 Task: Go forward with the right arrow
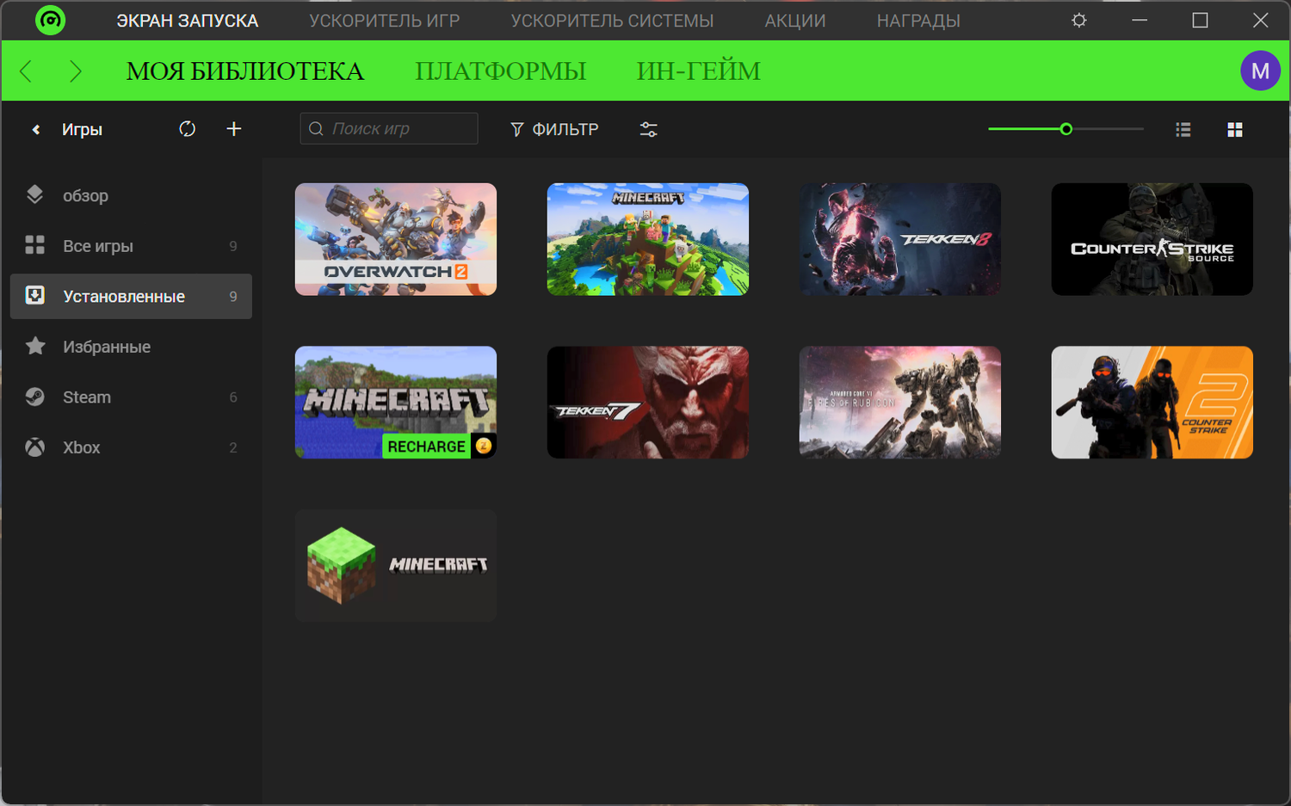(x=76, y=71)
